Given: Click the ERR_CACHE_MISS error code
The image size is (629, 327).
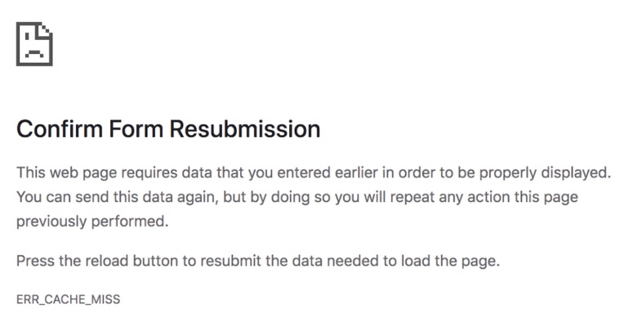Looking at the screenshot, I should 68,299.
